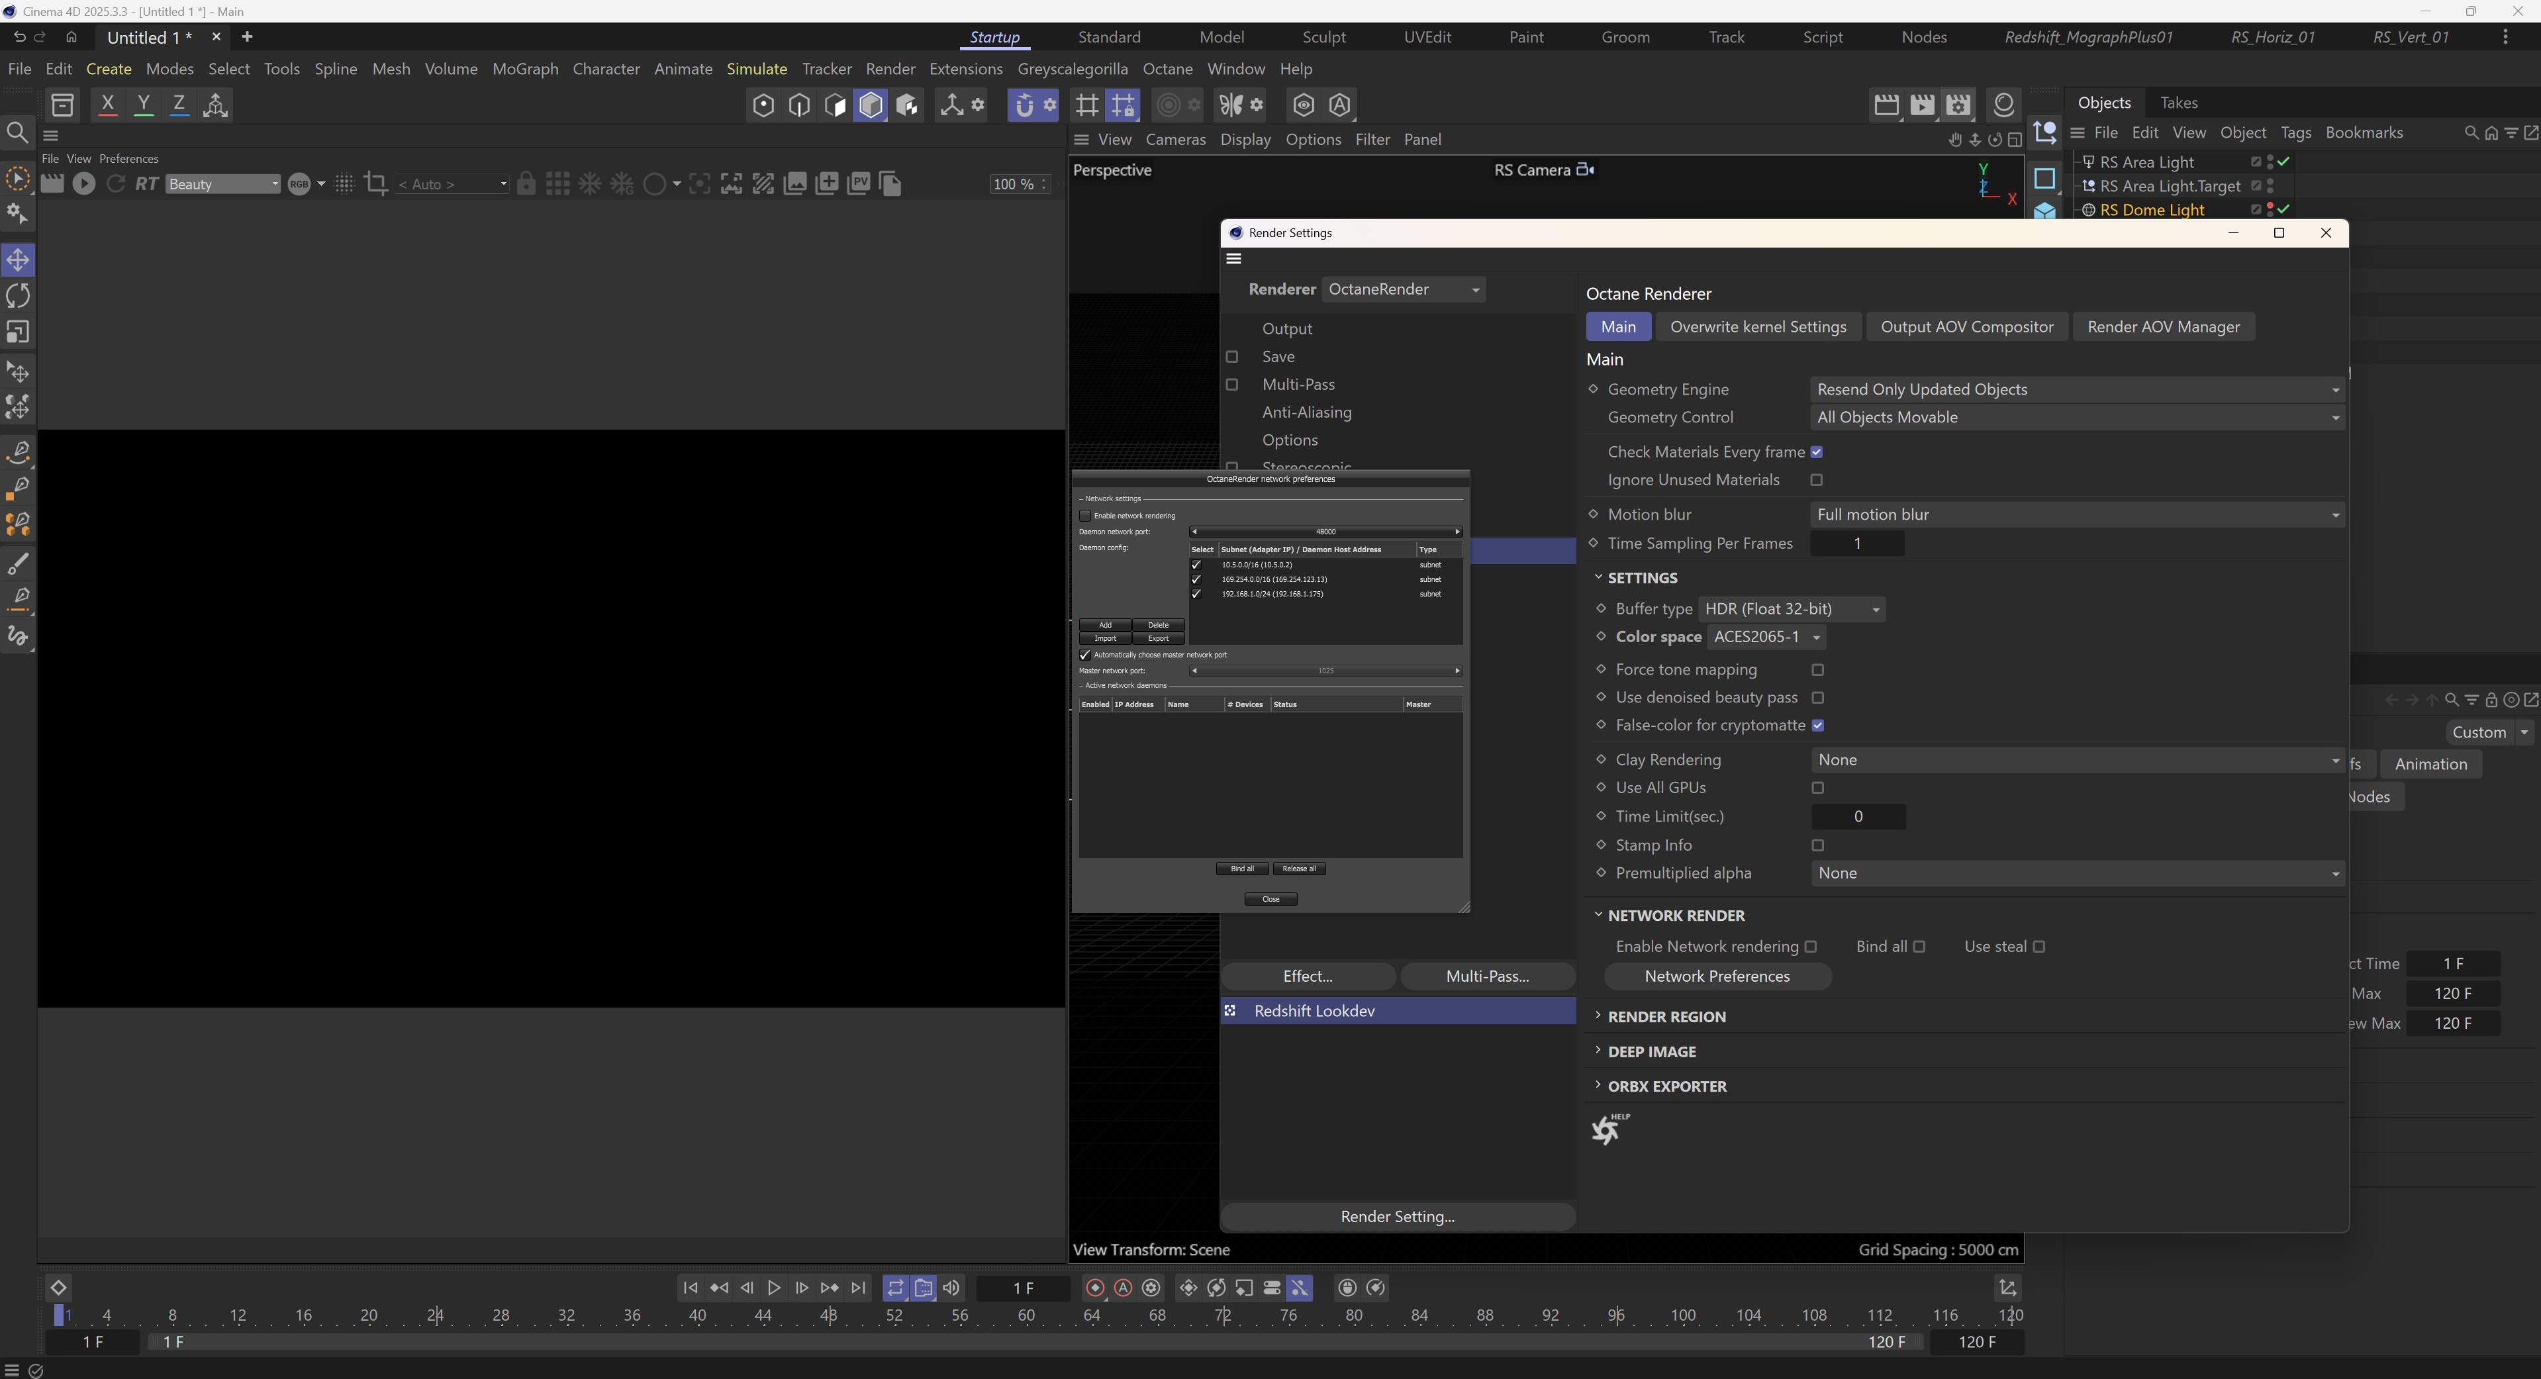Close the OctaneRender network preferences dialog

1270,900
